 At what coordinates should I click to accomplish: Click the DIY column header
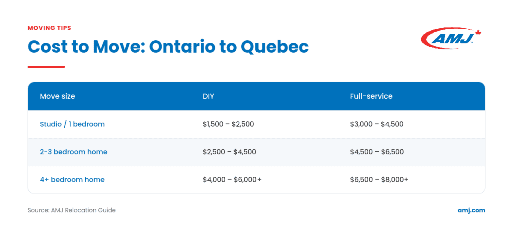208,96
